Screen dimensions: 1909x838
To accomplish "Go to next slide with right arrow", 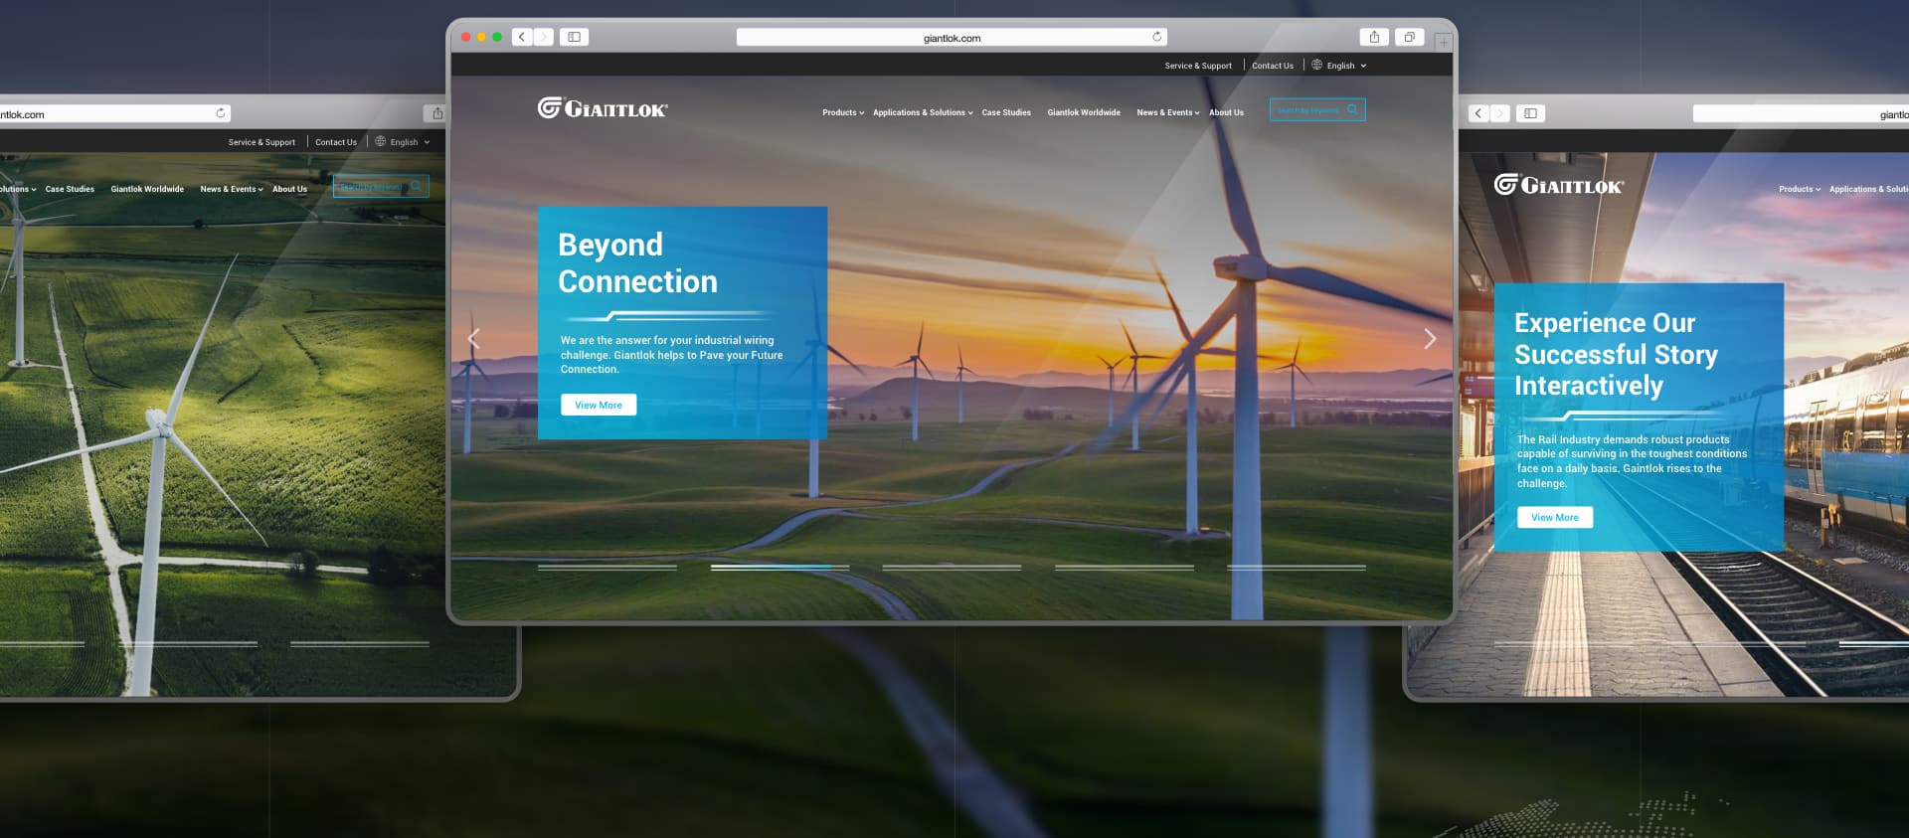I will (x=1430, y=338).
